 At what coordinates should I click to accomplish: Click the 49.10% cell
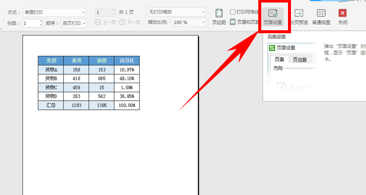(127, 79)
